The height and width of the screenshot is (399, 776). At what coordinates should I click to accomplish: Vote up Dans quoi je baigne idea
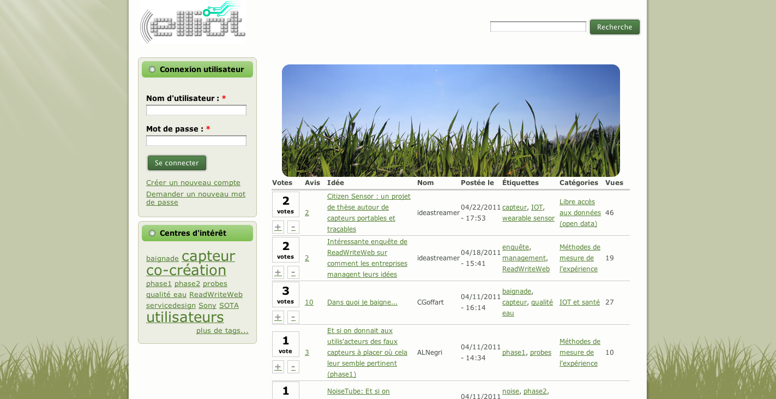coord(278,317)
